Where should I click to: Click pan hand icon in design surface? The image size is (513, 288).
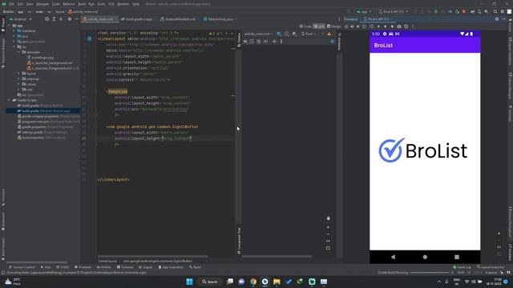(x=328, y=218)
